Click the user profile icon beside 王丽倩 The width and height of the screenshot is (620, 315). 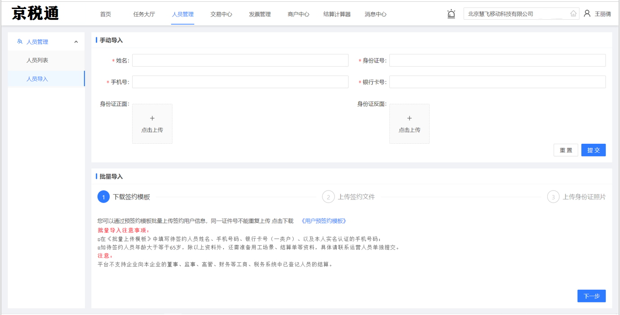(x=587, y=14)
